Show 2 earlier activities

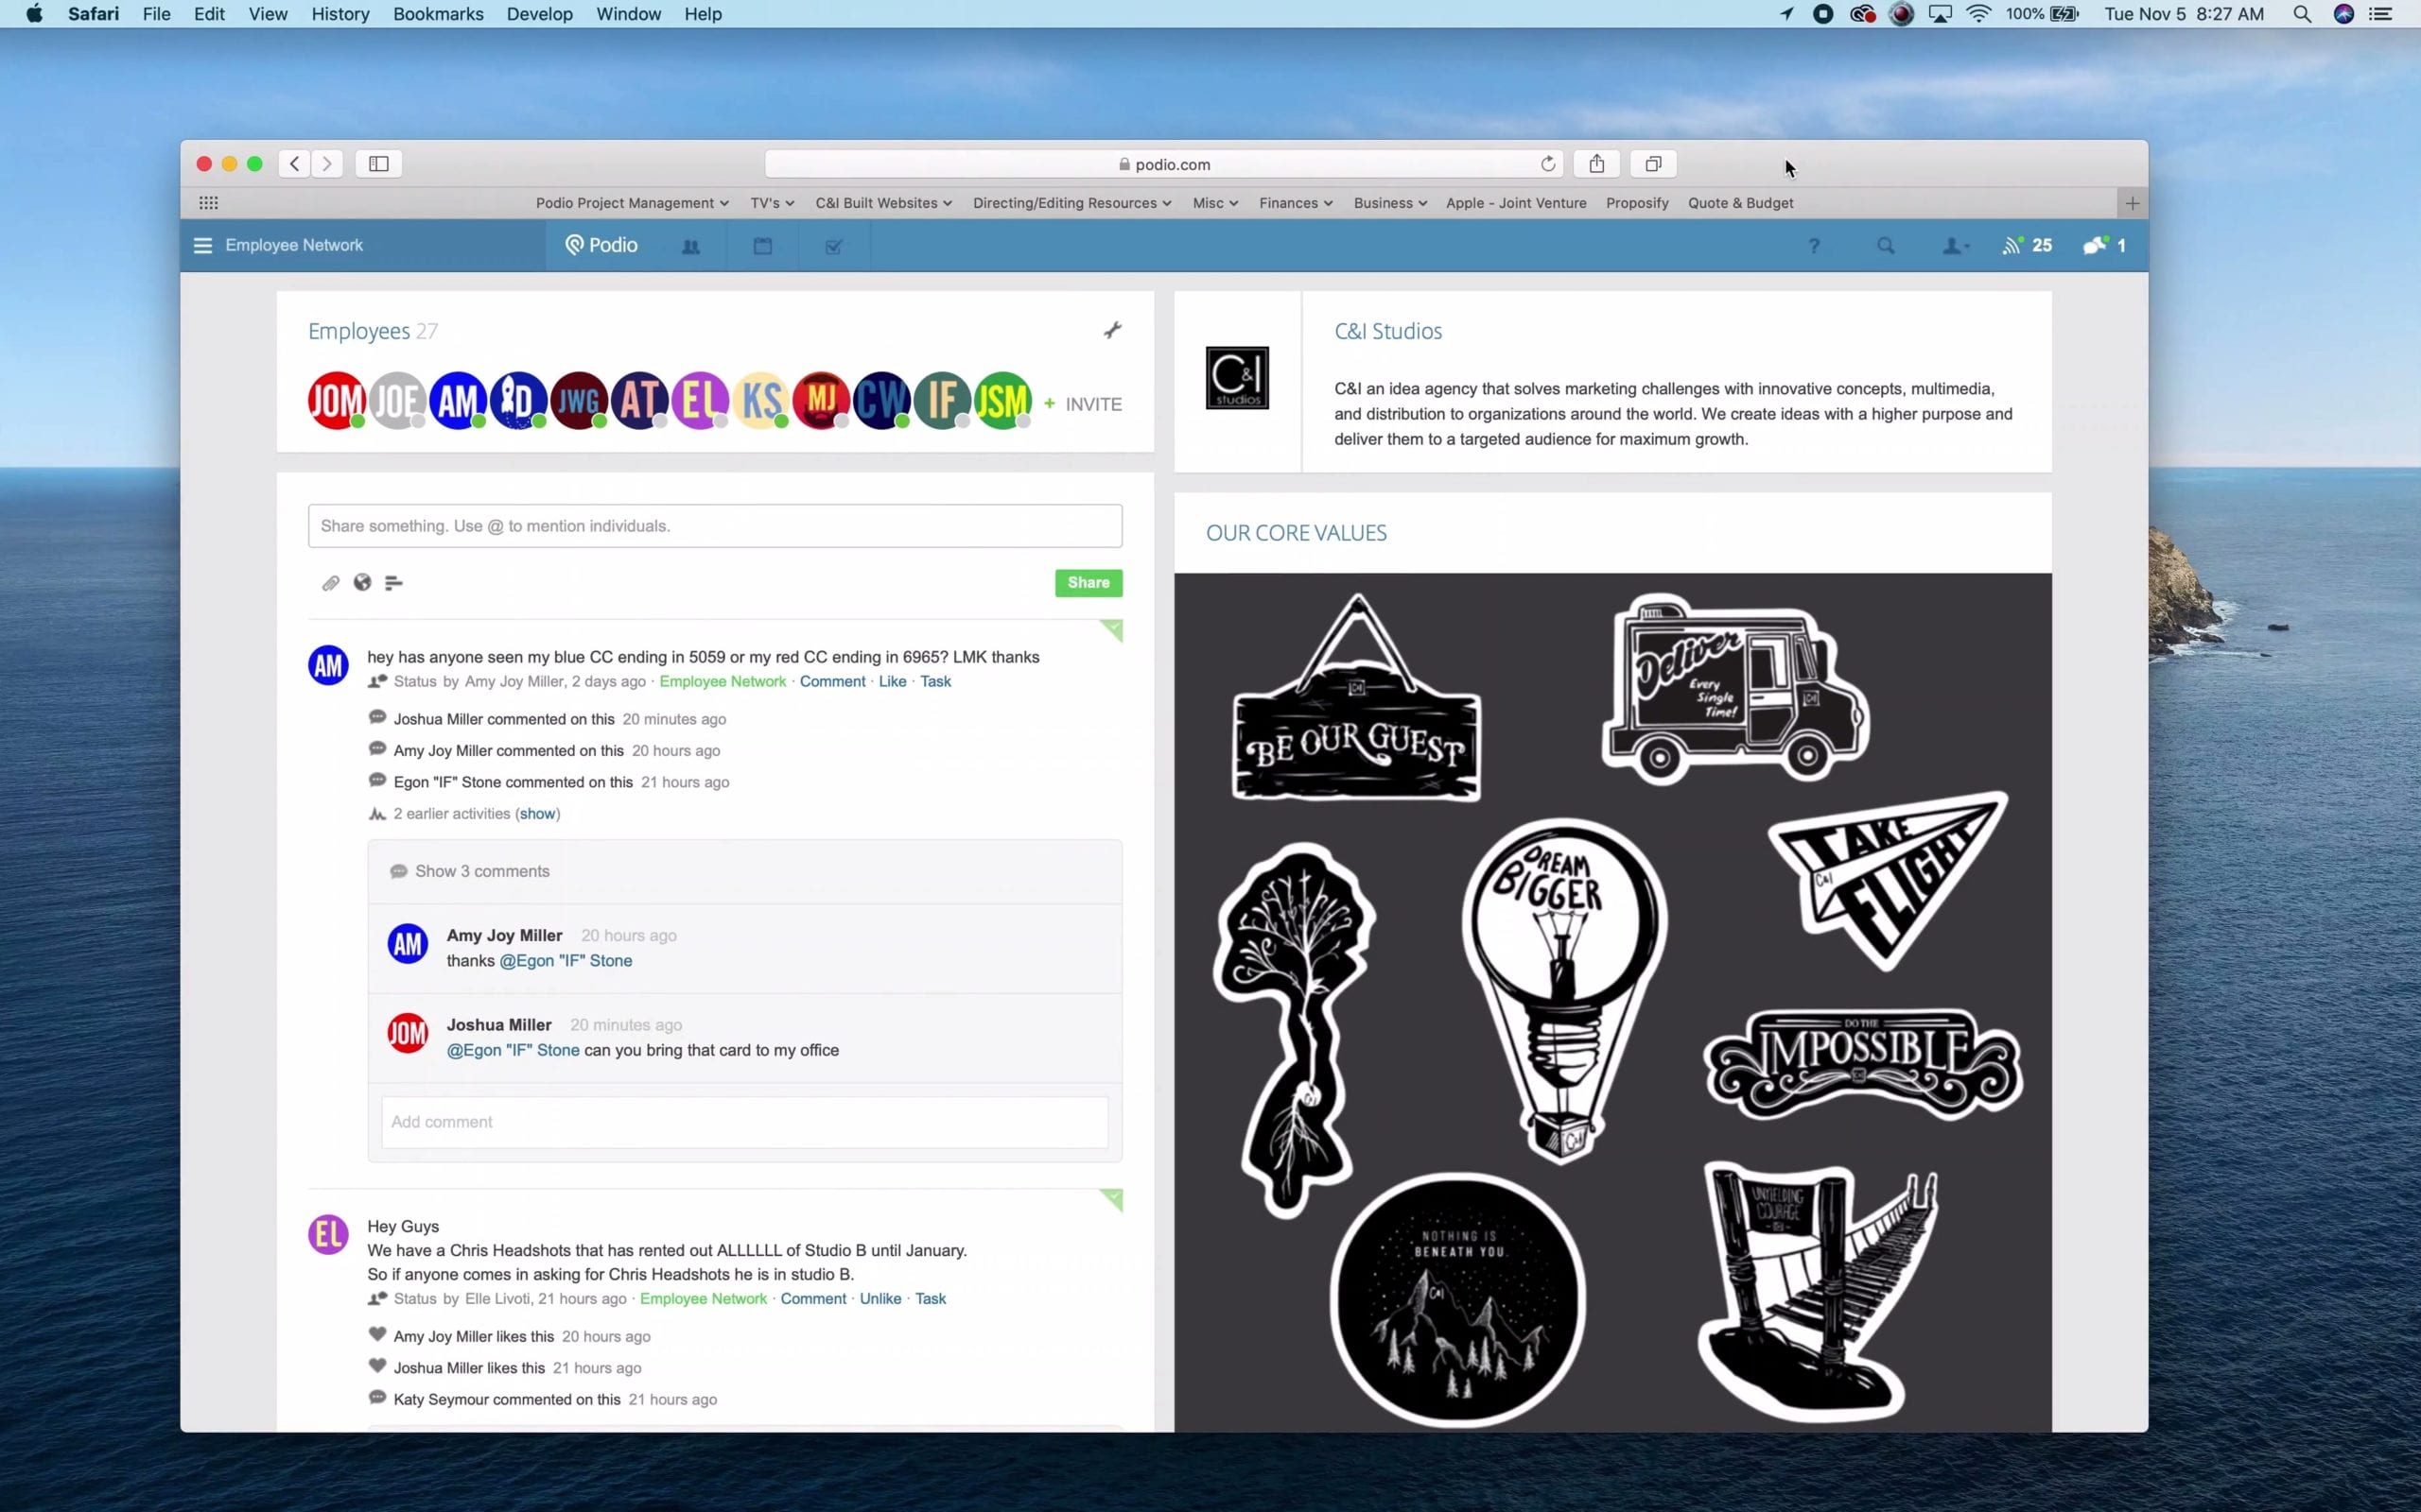[x=537, y=814]
